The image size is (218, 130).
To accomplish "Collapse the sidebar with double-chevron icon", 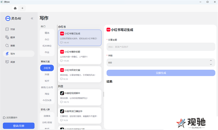I will [32, 18].
